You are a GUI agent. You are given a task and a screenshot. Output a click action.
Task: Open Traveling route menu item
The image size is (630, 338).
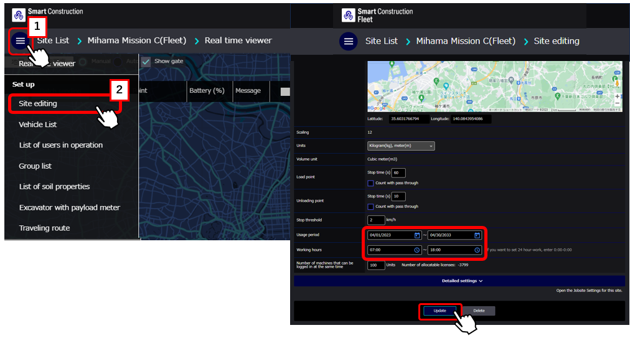pyautogui.click(x=44, y=228)
